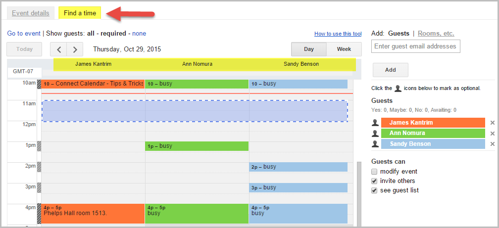The width and height of the screenshot is (499, 228).
Task: Mark James Kantrim as optional via person icon
Action: point(375,123)
